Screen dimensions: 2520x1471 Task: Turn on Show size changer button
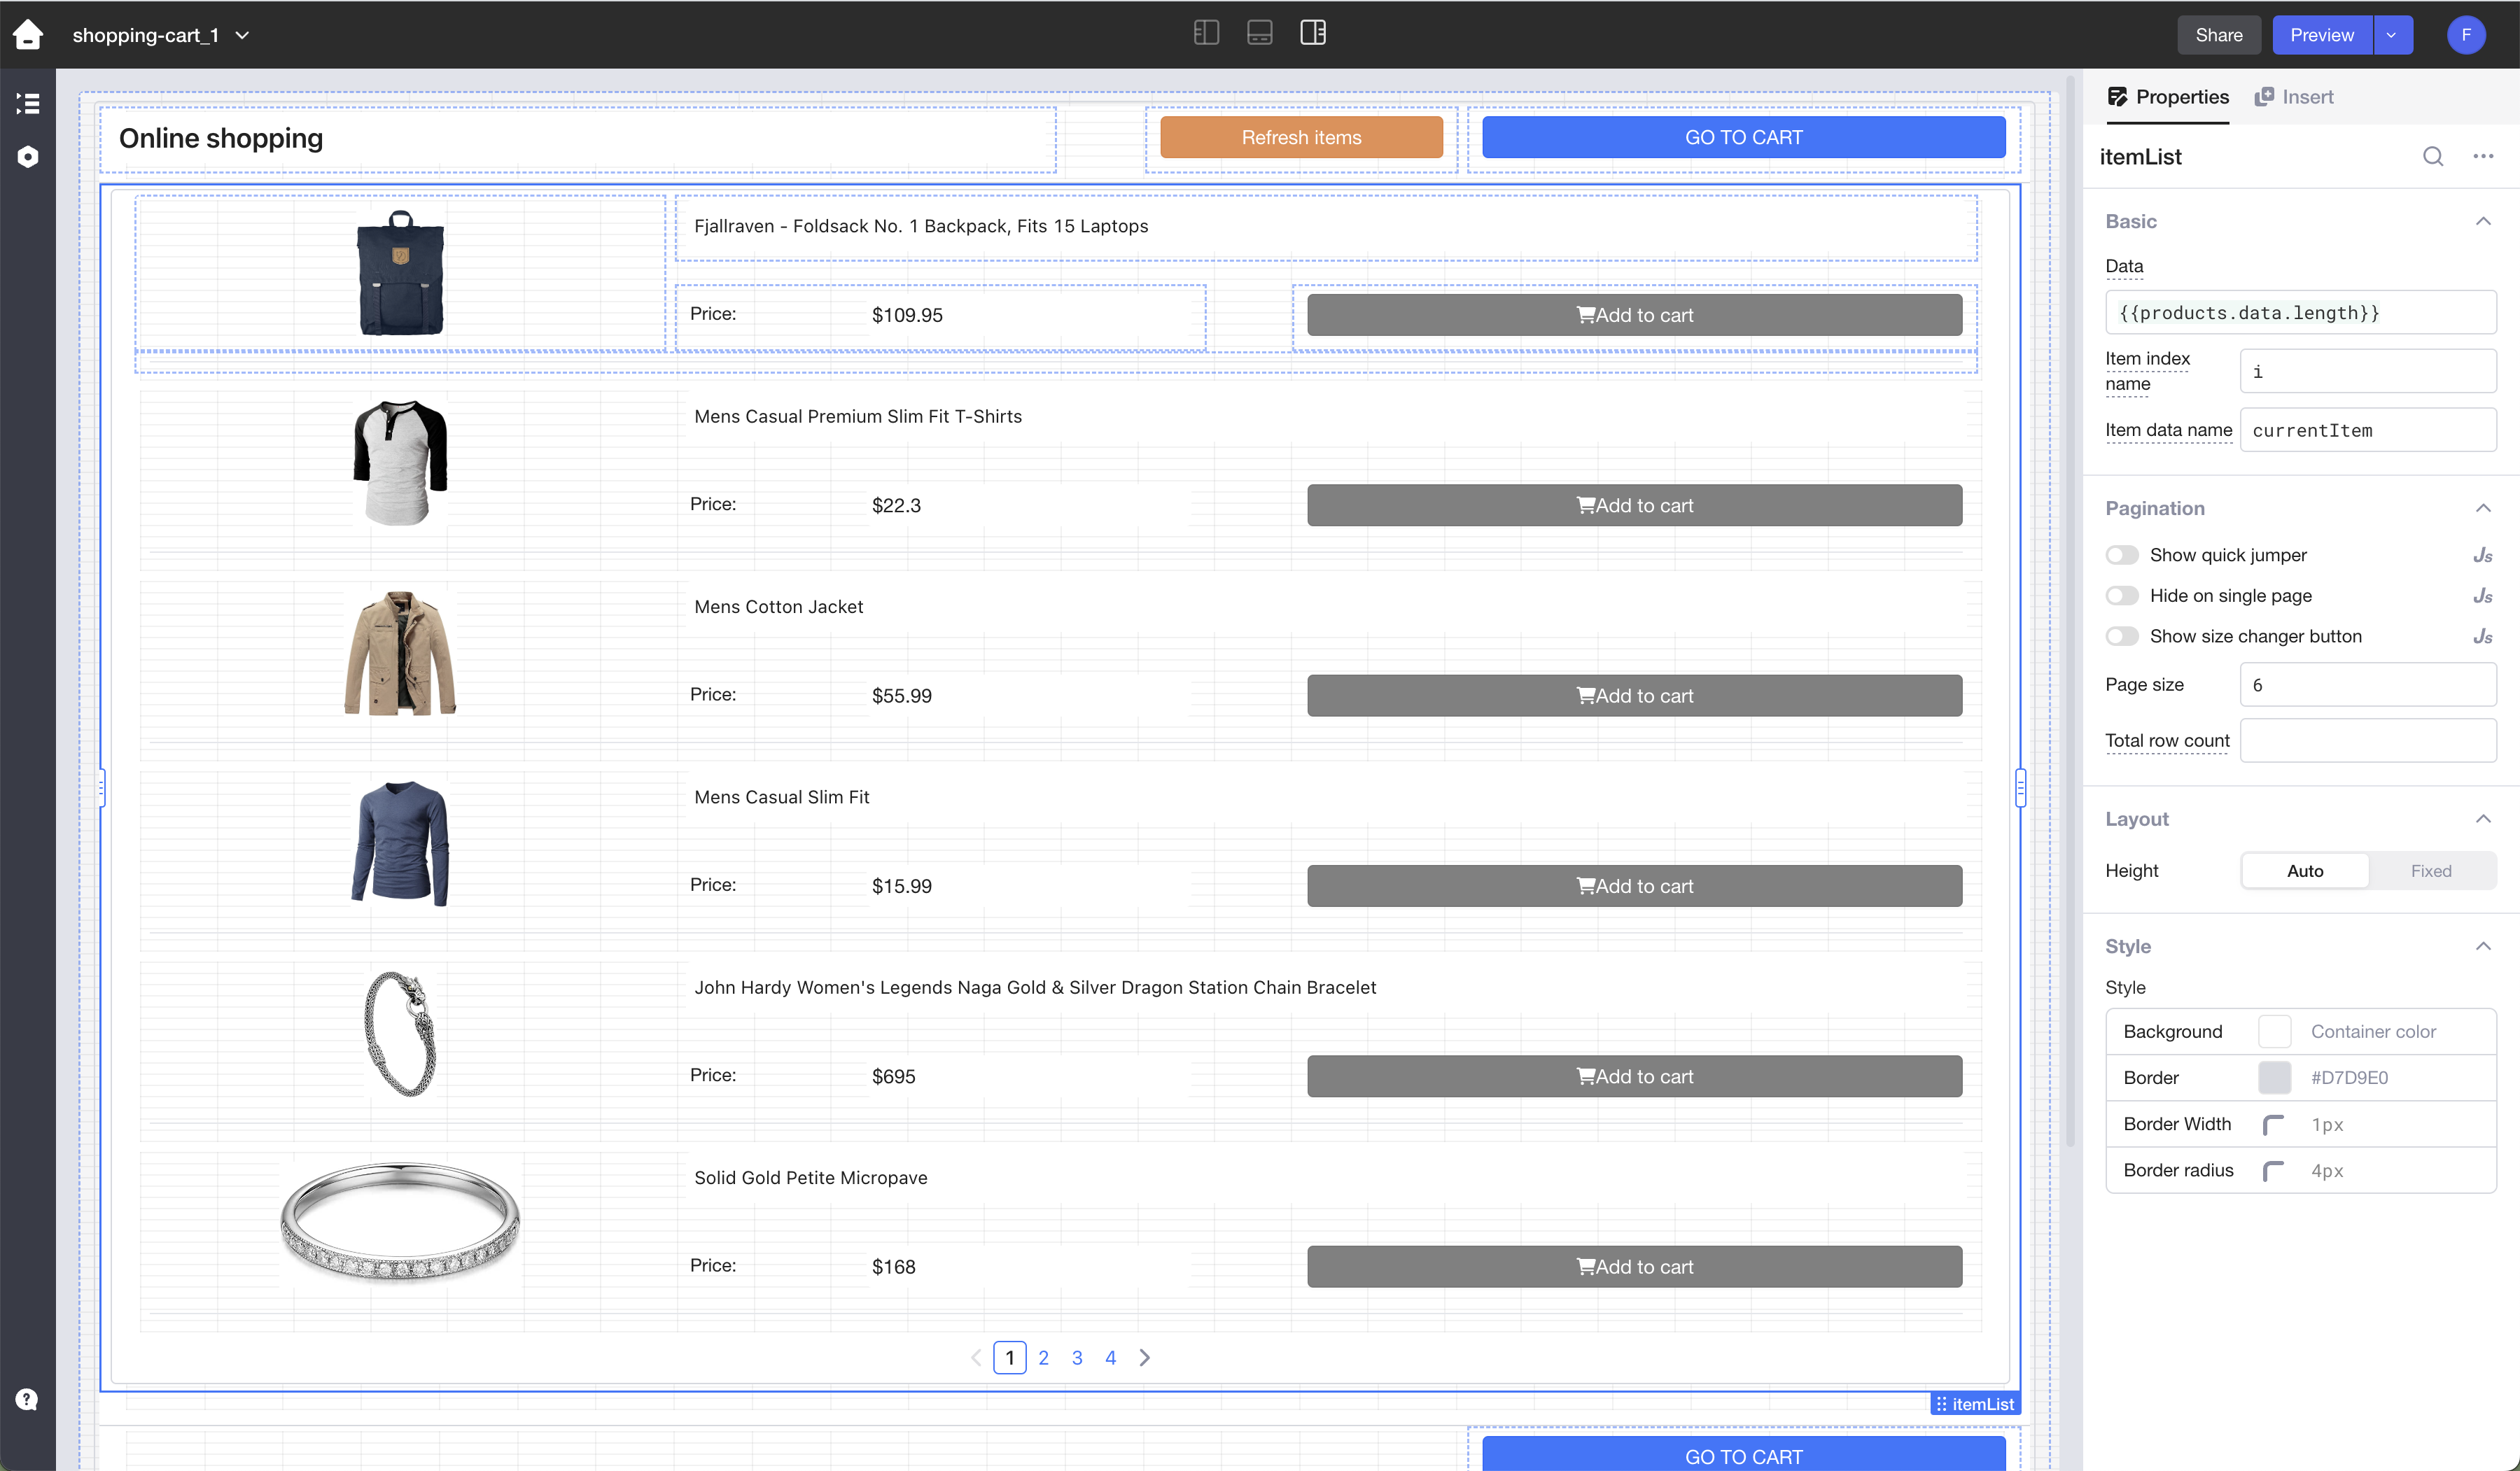pyautogui.click(x=2121, y=636)
